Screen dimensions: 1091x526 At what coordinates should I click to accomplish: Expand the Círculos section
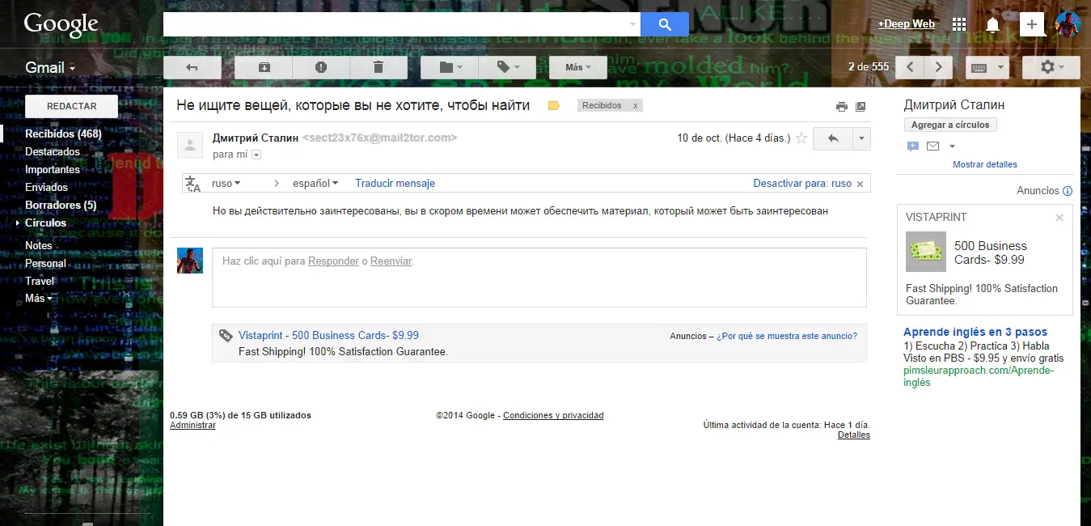[x=19, y=223]
